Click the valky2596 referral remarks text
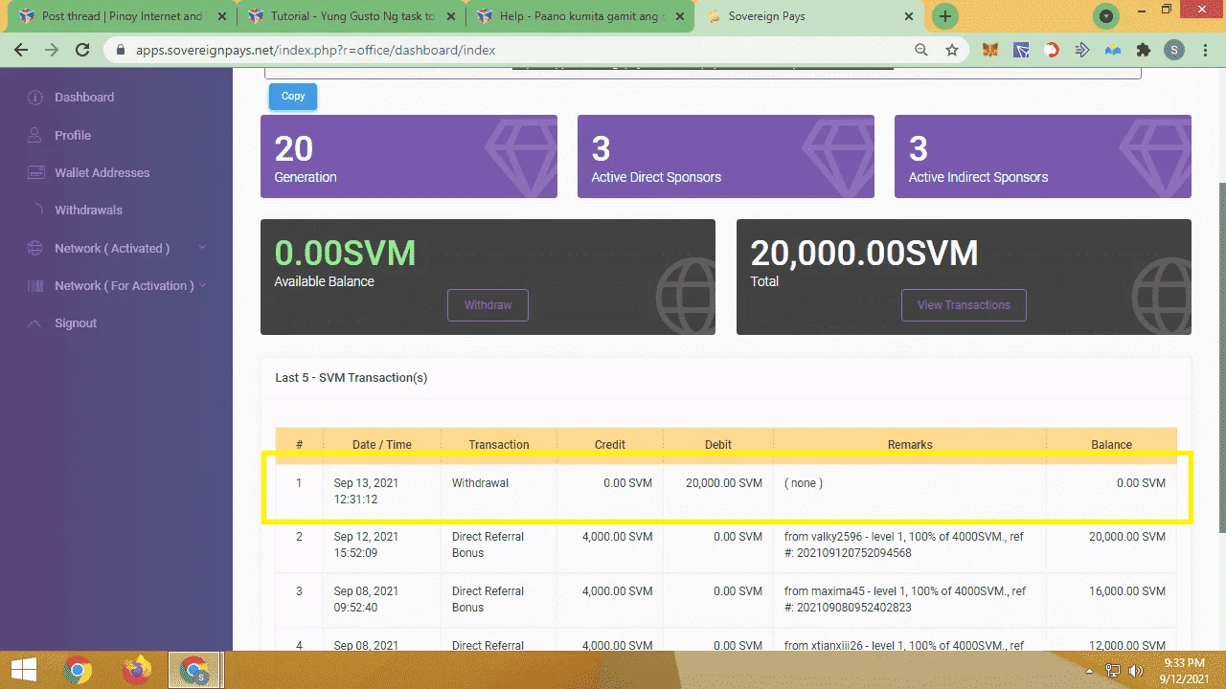The width and height of the screenshot is (1226, 689). (904, 545)
